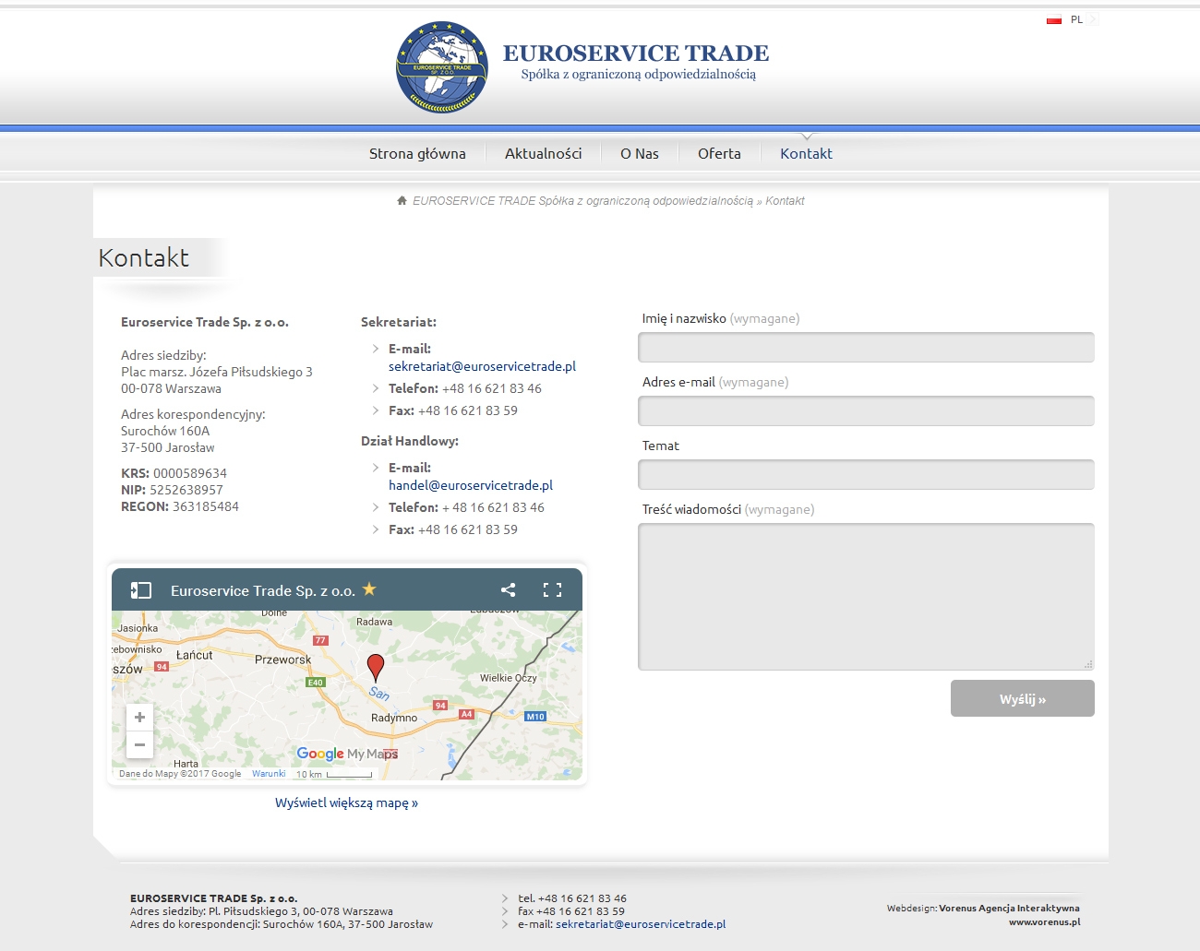This screenshot has height=951, width=1200.
Task: Open the Strona główna menu item
Action: (417, 154)
